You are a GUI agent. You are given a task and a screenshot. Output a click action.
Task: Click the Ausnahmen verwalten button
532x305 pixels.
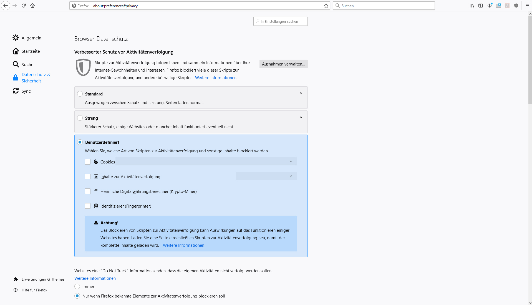(x=283, y=64)
